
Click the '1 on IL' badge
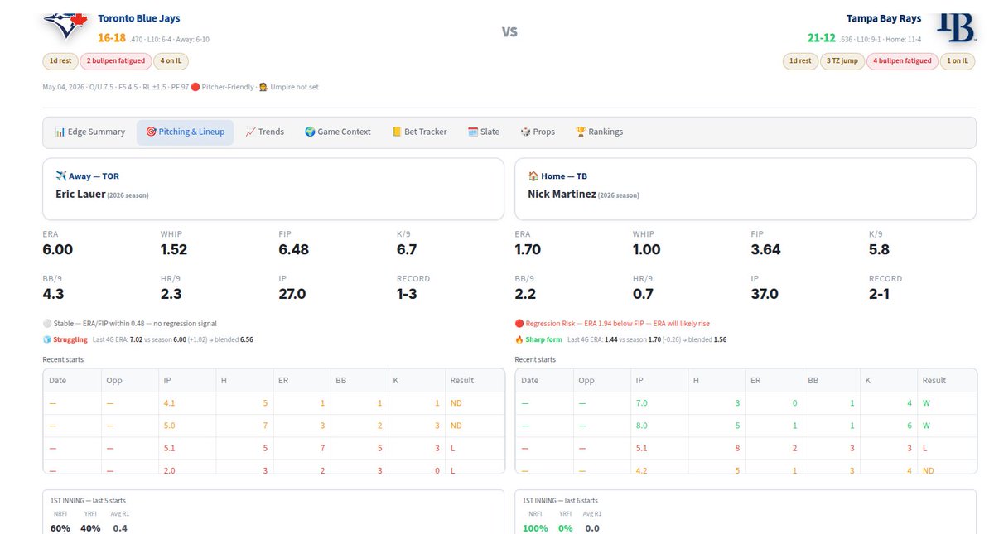coord(958,60)
